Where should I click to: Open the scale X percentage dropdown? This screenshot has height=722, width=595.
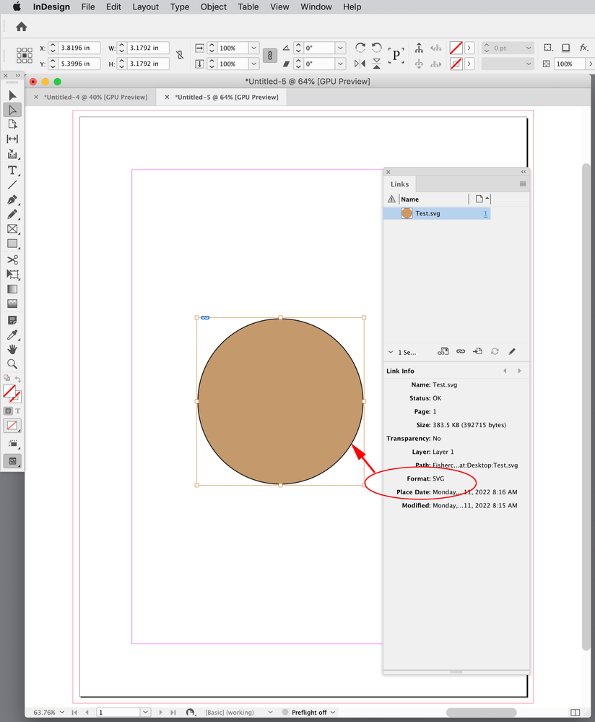[x=253, y=48]
